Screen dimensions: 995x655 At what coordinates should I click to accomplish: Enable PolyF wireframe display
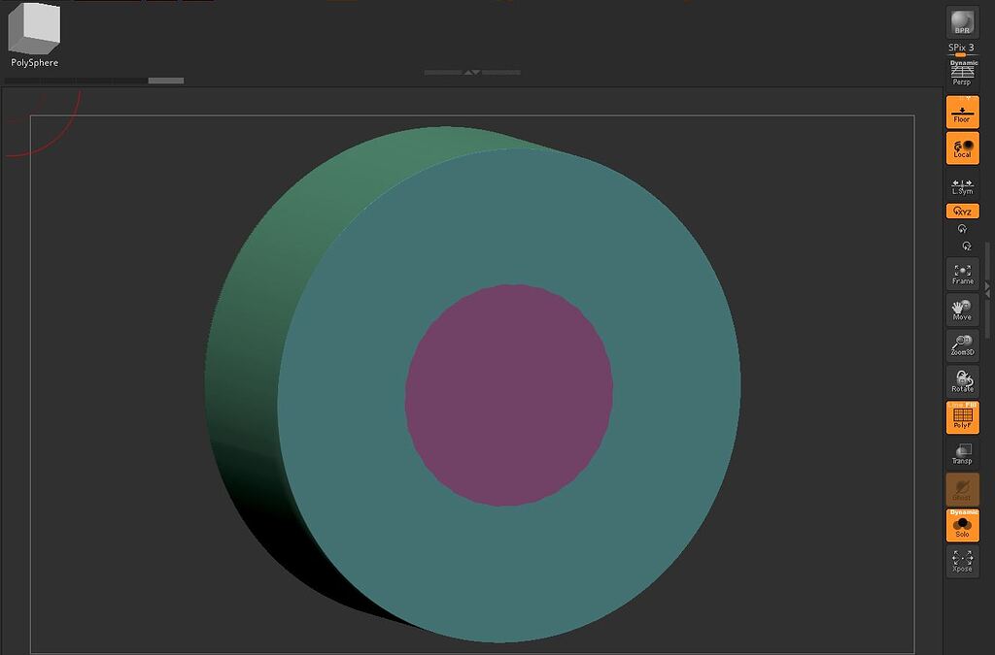962,416
